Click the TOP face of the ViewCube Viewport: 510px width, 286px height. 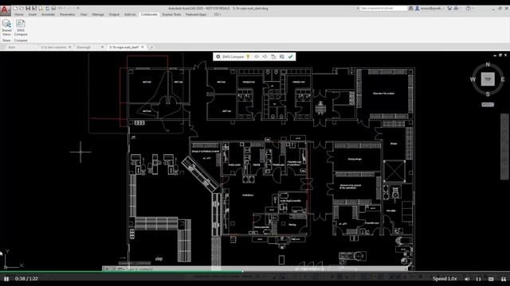tap(488, 79)
